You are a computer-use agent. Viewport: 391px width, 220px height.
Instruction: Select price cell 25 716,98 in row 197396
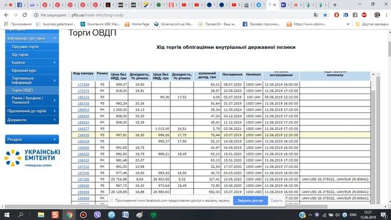click(x=119, y=179)
